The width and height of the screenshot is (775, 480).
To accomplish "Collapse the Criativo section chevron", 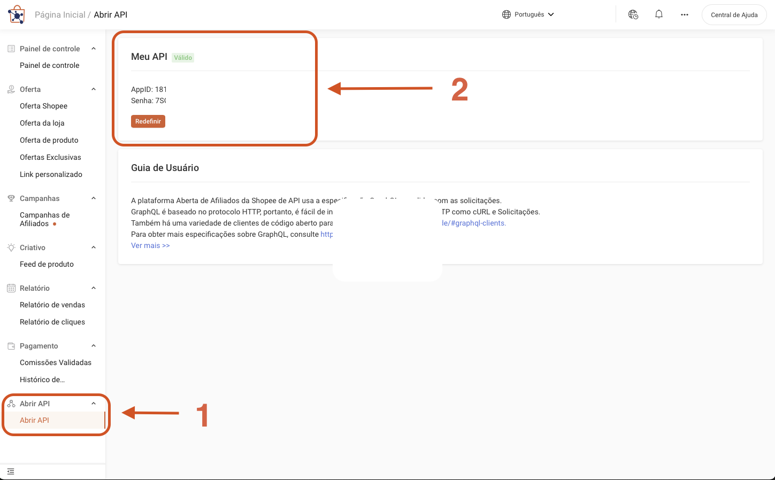I will coord(94,247).
